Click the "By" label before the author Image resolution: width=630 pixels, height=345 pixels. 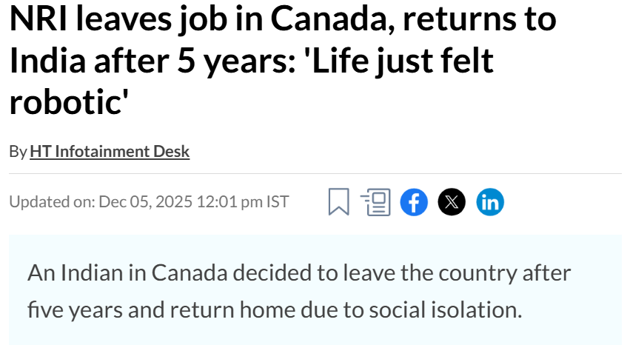(18, 152)
